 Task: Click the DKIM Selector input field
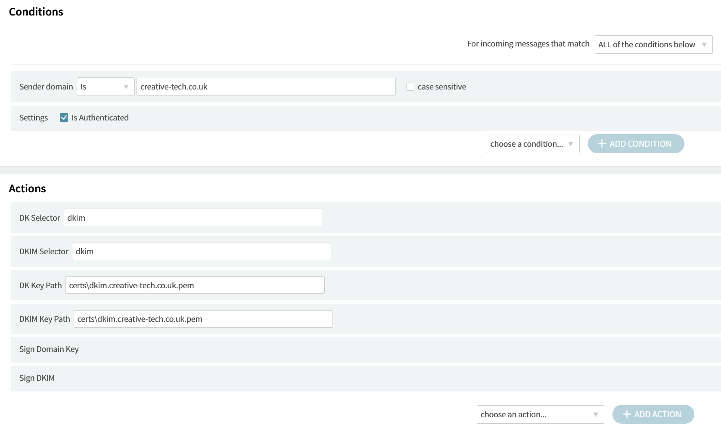pos(202,251)
